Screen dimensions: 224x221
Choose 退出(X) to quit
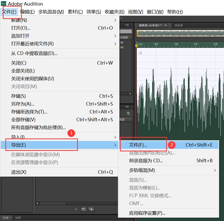pyautogui.click(x=60, y=172)
